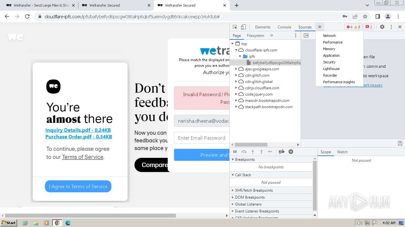Image resolution: width=405 pixels, height=227 pixels.
Task: Collapse the Call Stack section
Action: point(271,175)
